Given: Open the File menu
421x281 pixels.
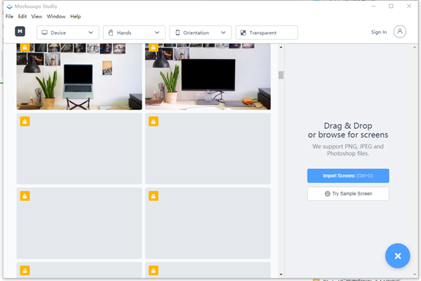Looking at the screenshot, I should click(x=9, y=16).
